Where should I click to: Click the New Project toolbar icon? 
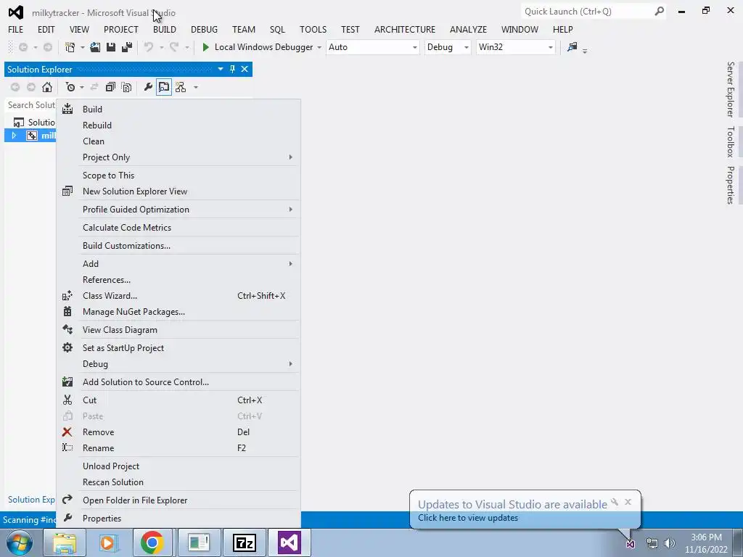70,47
